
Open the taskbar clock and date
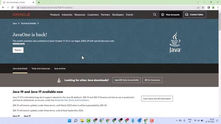point(210,121)
